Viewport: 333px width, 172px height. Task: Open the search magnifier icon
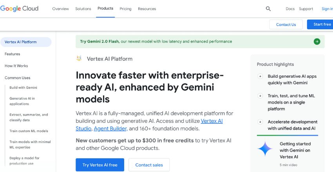click(x=268, y=9)
